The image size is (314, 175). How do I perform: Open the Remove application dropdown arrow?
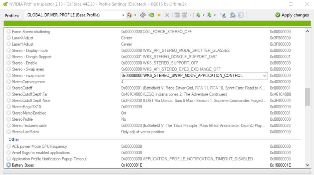click(190, 15)
